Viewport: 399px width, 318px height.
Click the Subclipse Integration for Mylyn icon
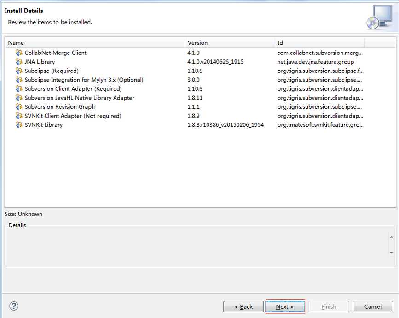tap(19, 80)
